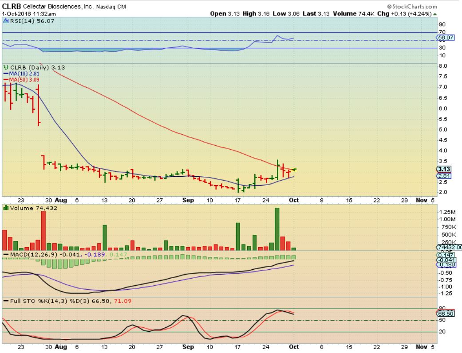Viewport: 462px width, 353px height.
Task: Click the -0.75 label on the MACD axis
Action: (446, 280)
